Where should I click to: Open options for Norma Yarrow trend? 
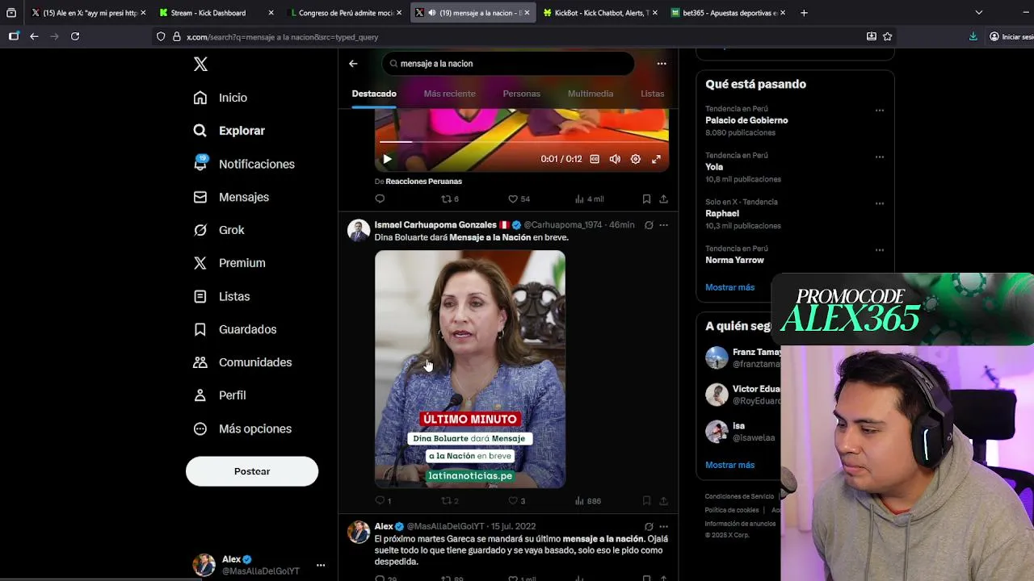pyautogui.click(x=880, y=250)
